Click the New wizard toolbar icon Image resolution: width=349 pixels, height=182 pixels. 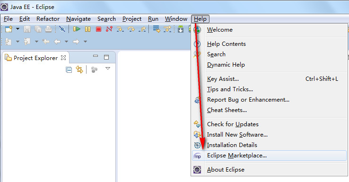(x=9, y=29)
